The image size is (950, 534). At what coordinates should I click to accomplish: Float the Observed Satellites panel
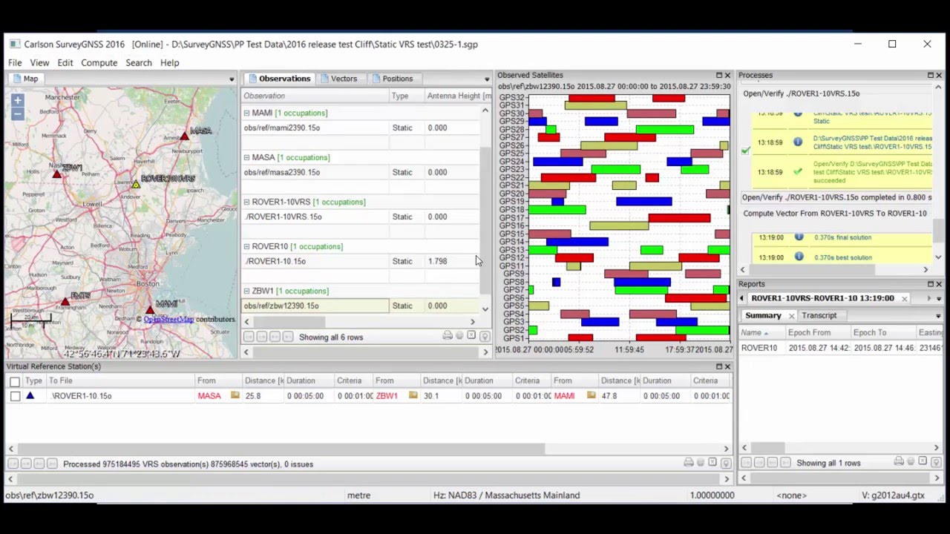718,75
